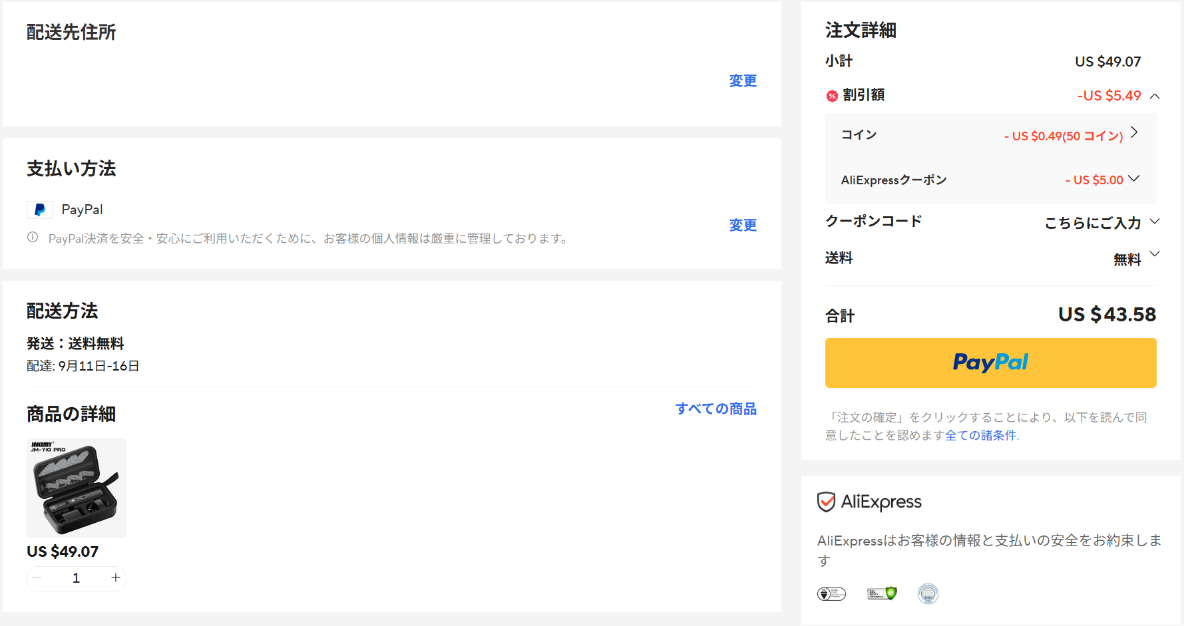Click the info icon beside PayPal security notice
The image size is (1184, 626).
[33, 237]
